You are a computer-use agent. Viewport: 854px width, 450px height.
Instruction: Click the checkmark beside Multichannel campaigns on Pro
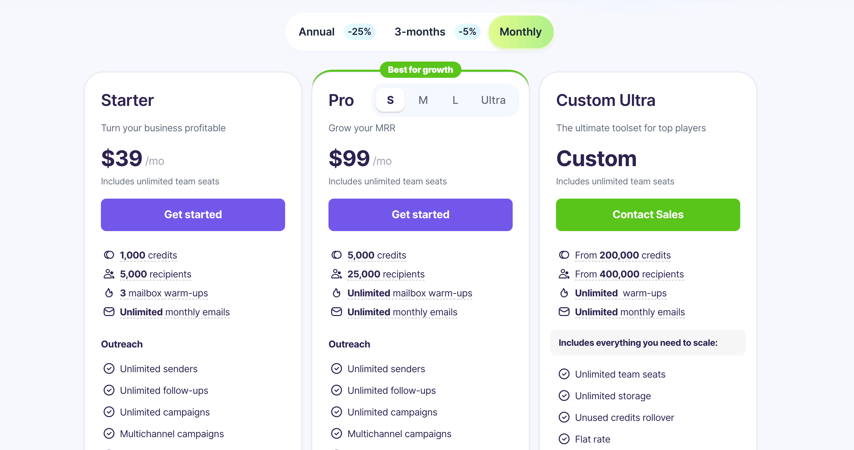pyautogui.click(x=337, y=433)
